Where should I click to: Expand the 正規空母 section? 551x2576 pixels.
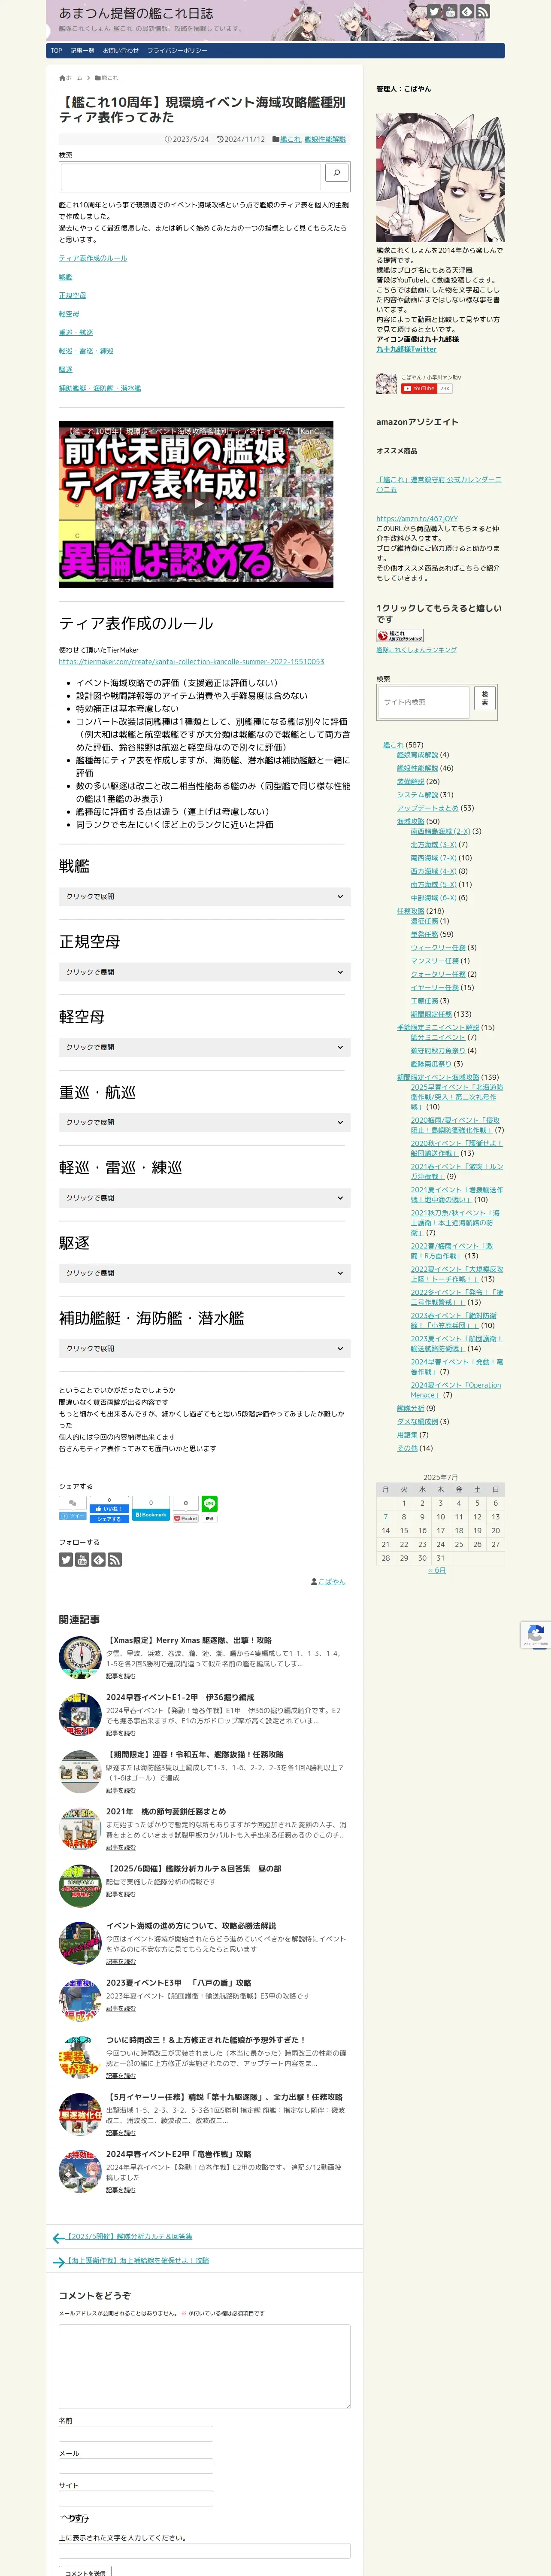click(x=204, y=972)
